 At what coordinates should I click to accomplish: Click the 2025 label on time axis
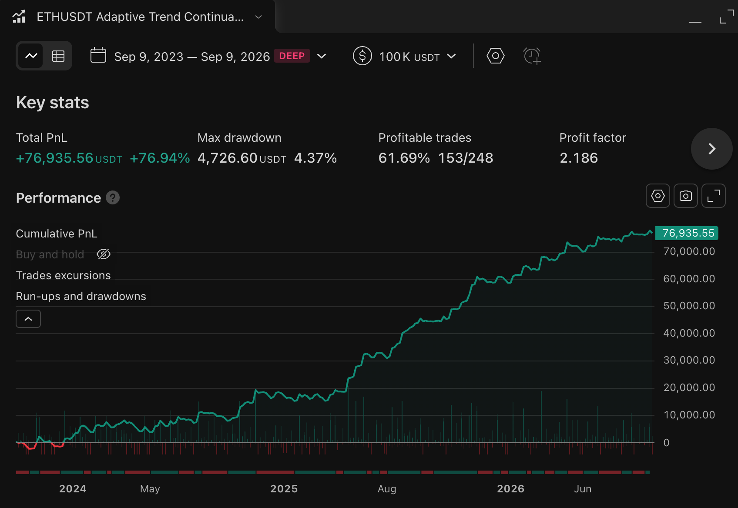click(x=284, y=489)
